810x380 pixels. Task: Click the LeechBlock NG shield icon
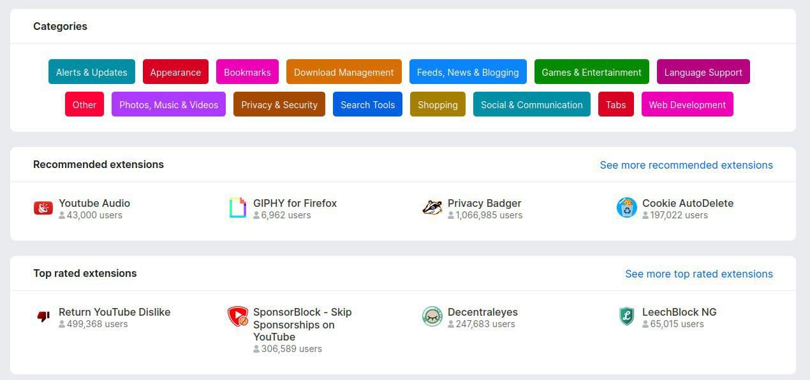pos(627,316)
